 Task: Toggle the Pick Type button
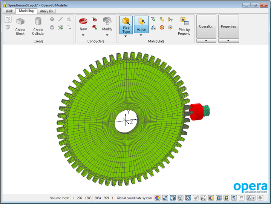(x=126, y=24)
